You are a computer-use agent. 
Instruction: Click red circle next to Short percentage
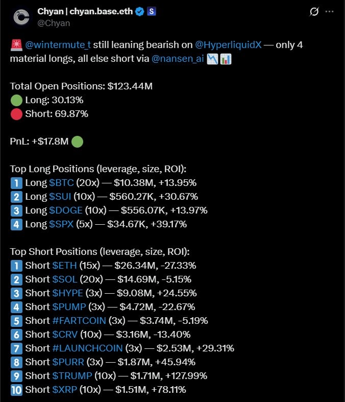16,114
